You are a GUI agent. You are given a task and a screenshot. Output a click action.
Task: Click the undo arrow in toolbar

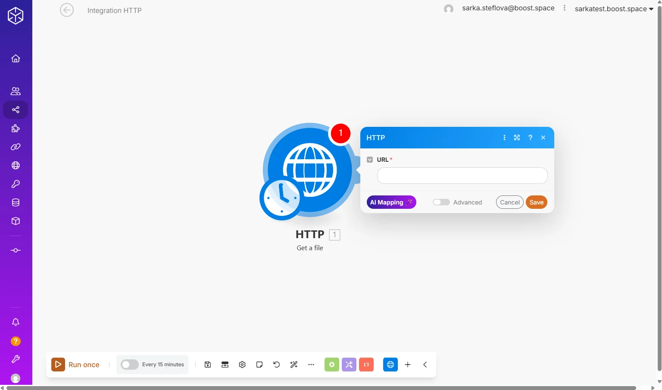[x=277, y=365]
